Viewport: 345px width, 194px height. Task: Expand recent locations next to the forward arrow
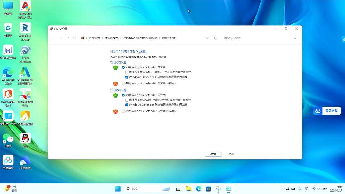(67, 38)
